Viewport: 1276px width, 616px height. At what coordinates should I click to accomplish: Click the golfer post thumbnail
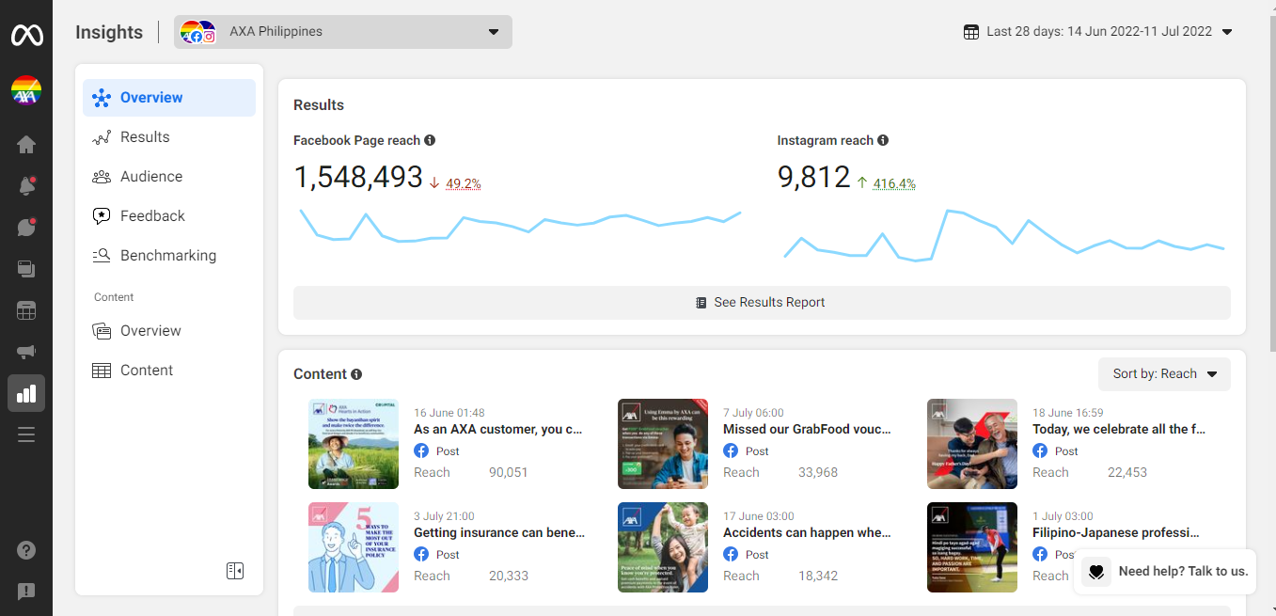pyautogui.click(x=972, y=547)
